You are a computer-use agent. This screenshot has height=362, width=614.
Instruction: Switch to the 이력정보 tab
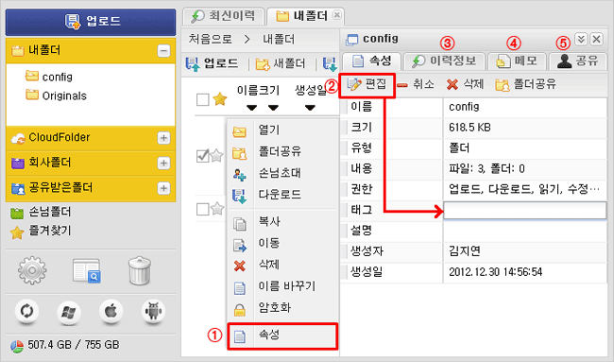pyautogui.click(x=445, y=61)
